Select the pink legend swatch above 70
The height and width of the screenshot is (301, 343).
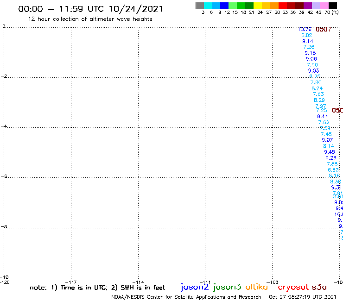[324, 6]
